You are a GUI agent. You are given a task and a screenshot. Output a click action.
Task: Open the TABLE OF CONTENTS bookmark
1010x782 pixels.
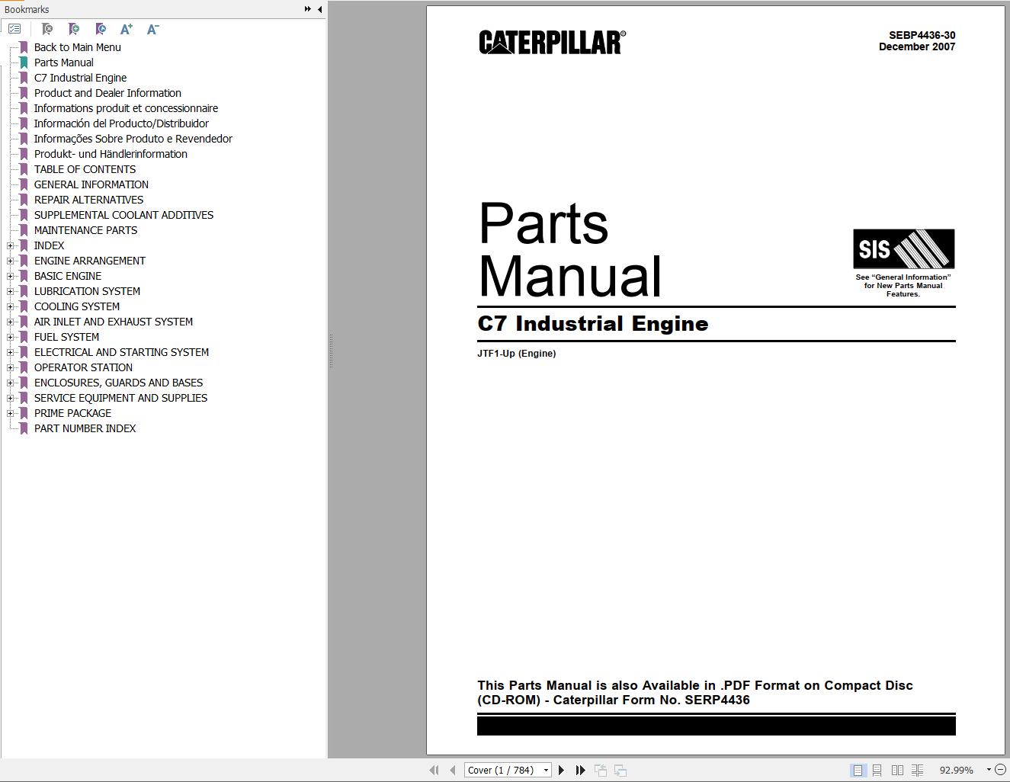(85, 168)
